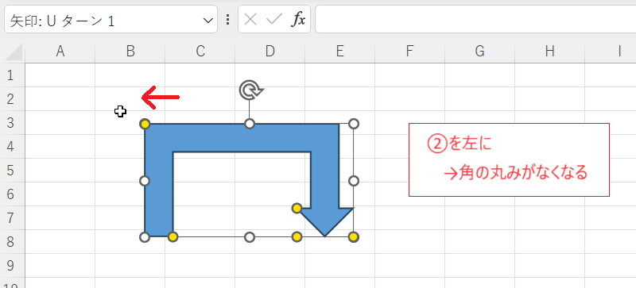Viewport: 636px width, 288px height.
Task: Click the left-middle white resize handle of the shape
Action: pos(145,181)
